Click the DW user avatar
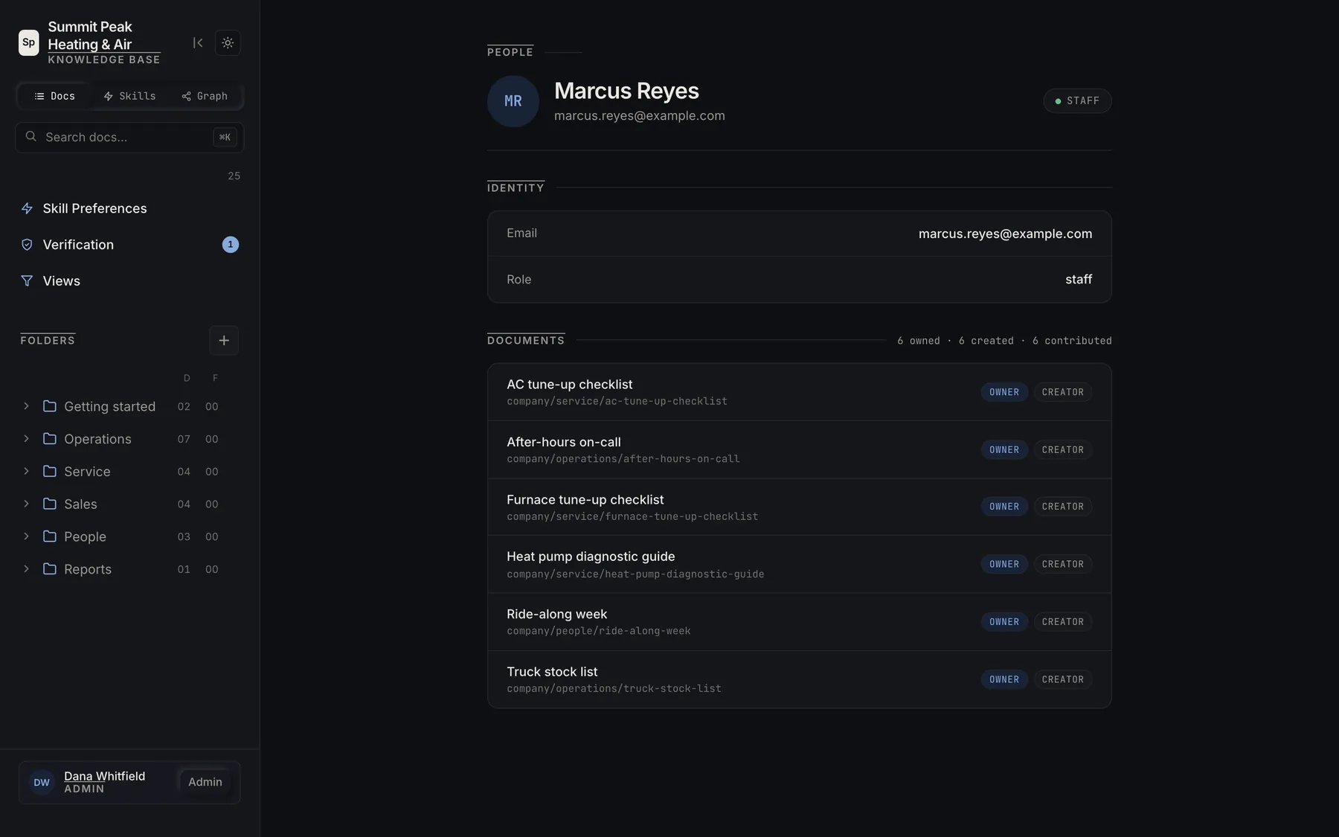The image size is (1339, 837). tap(42, 783)
